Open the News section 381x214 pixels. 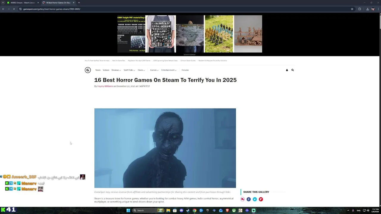(x=98, y=70)
